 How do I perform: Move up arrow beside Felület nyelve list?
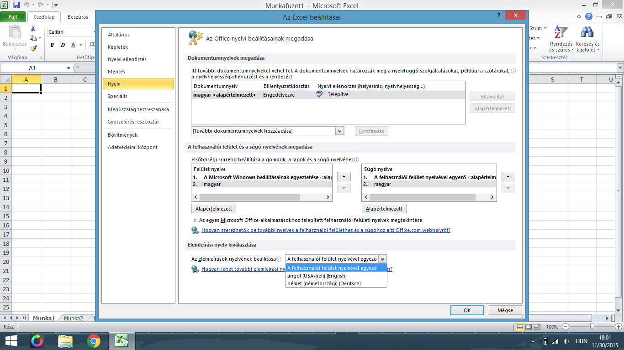click(344, 176)
